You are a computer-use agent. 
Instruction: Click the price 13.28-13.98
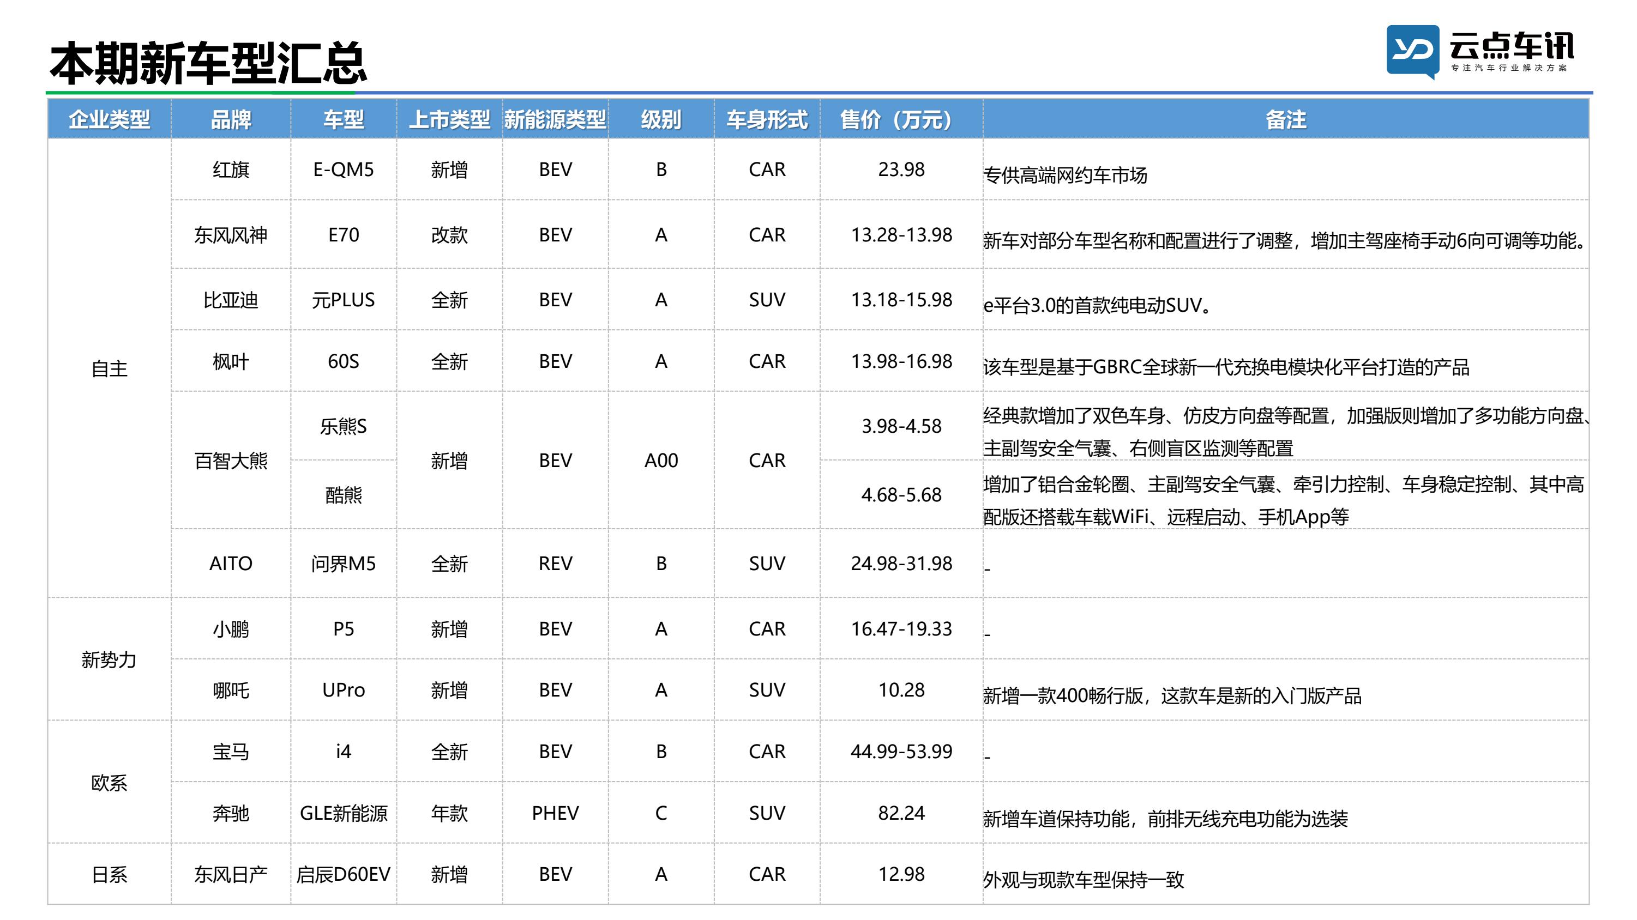pos(901,235)
